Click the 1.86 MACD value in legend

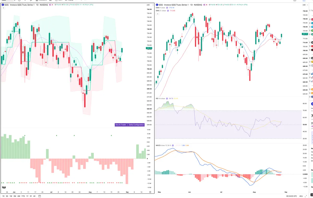(x=183, y=145)
